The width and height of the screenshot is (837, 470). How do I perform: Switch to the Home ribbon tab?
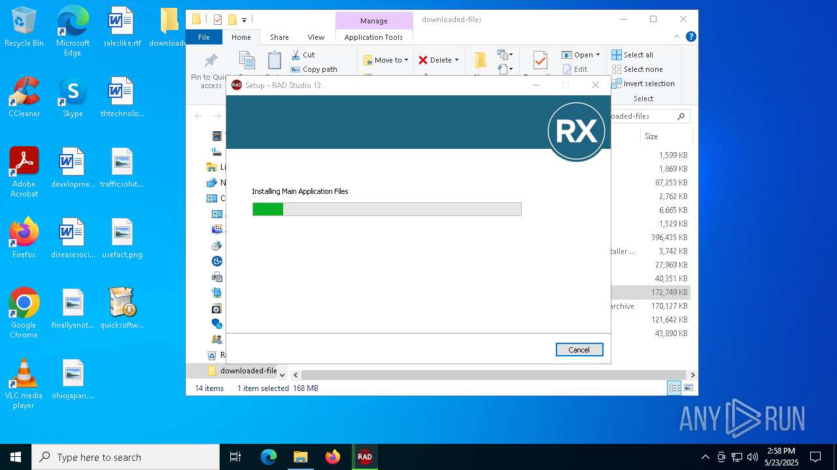[x=241, y=37]
